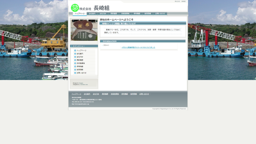Click arrow icon beside sidebar 技術者資格

[x=75, y=63]
